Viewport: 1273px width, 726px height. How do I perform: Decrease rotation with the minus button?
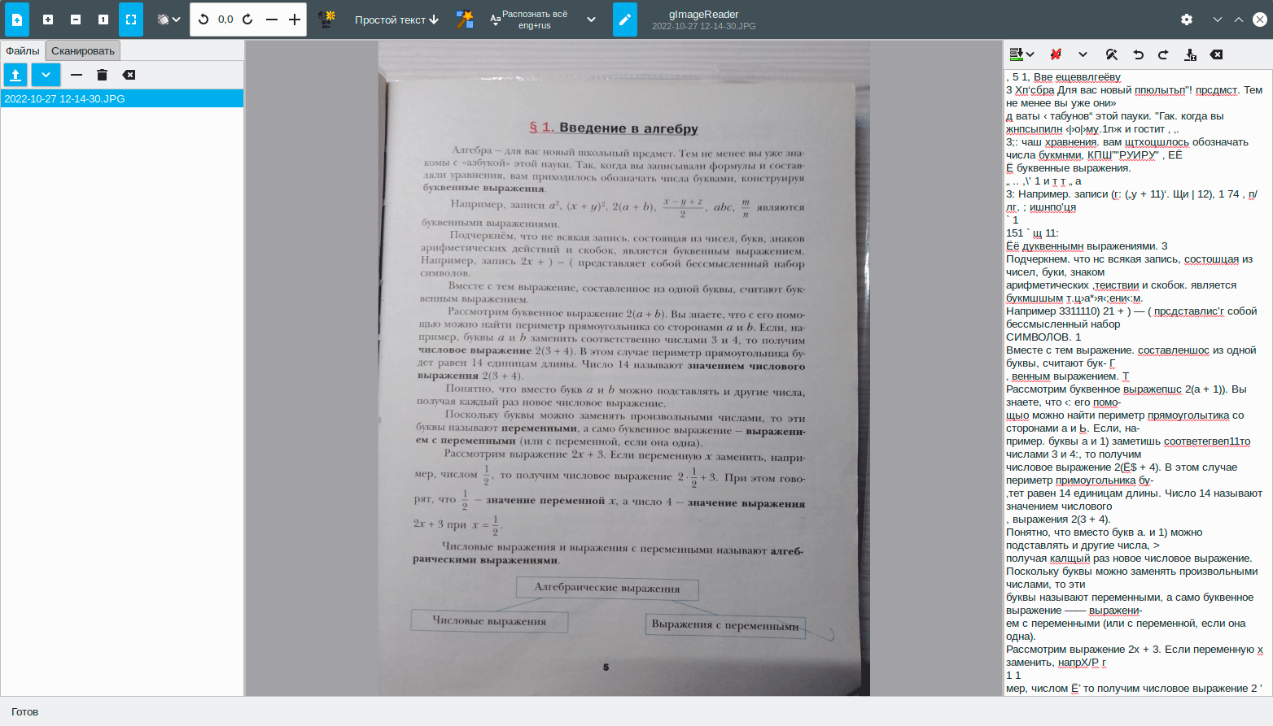click(x=272, y=20)
